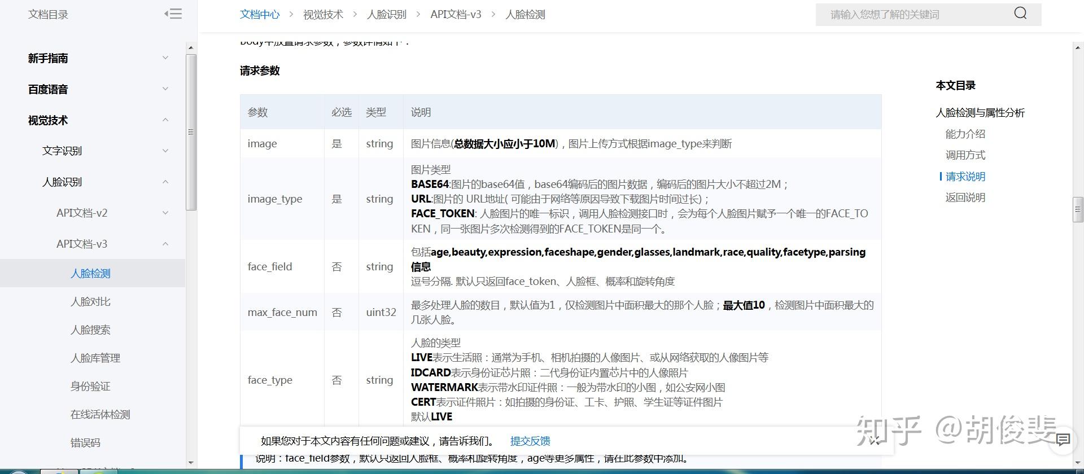Open 百度语音 in the sidebar

pos(48,89)
